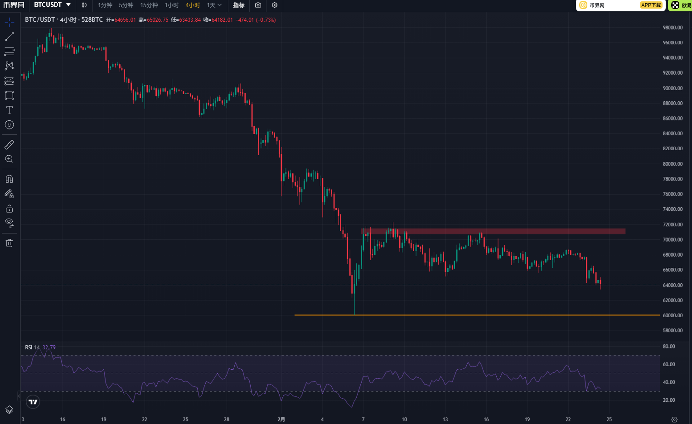Open the 指标 indicators menu
The width and height of the screenshot is (692, 424).
(x=239, y=5)
